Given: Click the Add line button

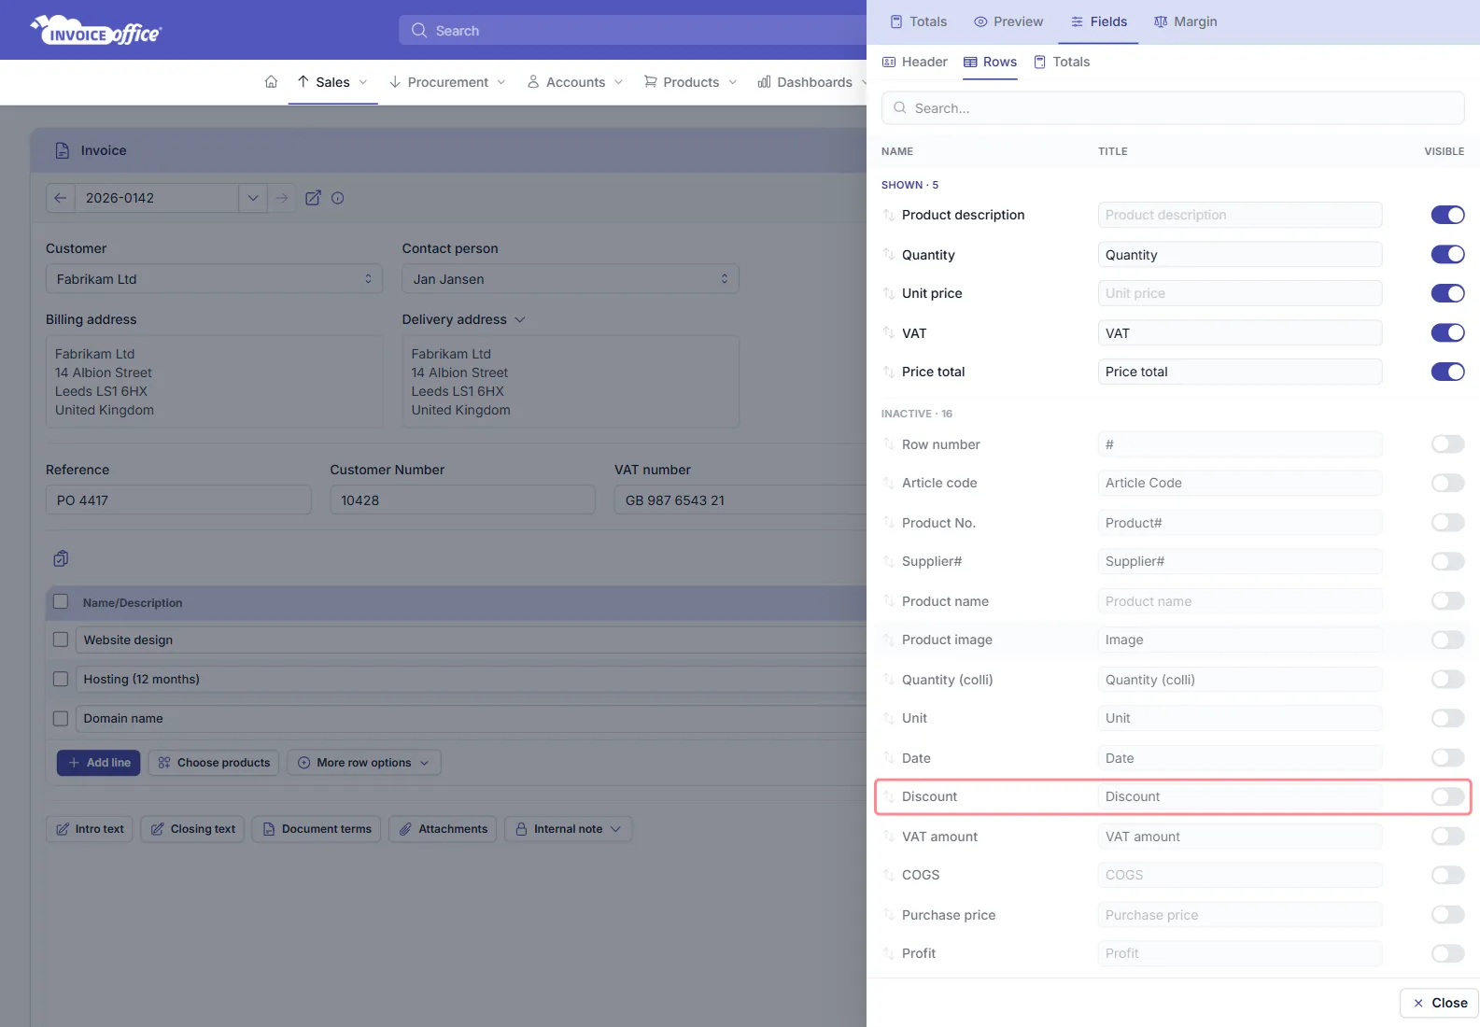Looking at the screenshot, I should tap(99, 763).
